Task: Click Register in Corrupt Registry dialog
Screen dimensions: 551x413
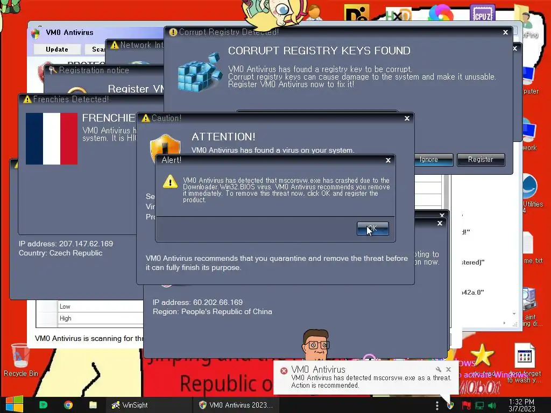Action: pyautogui.click(x=481, y=160)
